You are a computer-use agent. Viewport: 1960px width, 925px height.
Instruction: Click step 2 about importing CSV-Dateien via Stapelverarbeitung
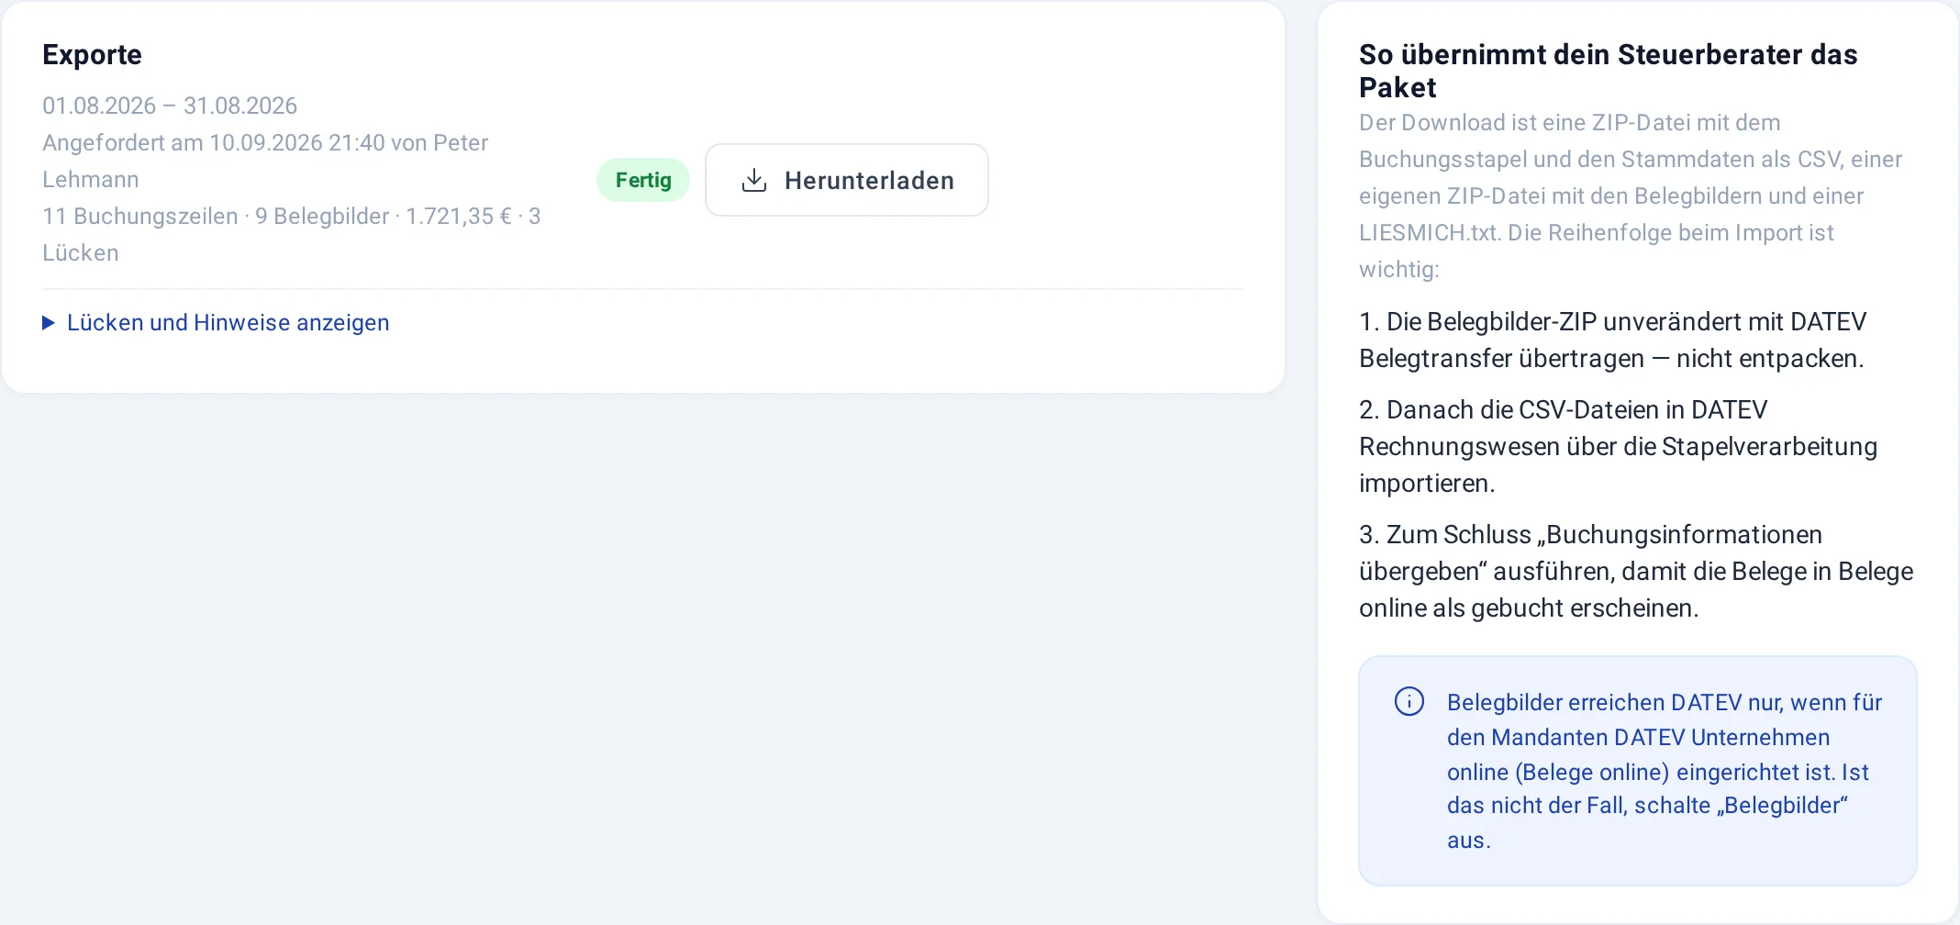(1619, 446)
